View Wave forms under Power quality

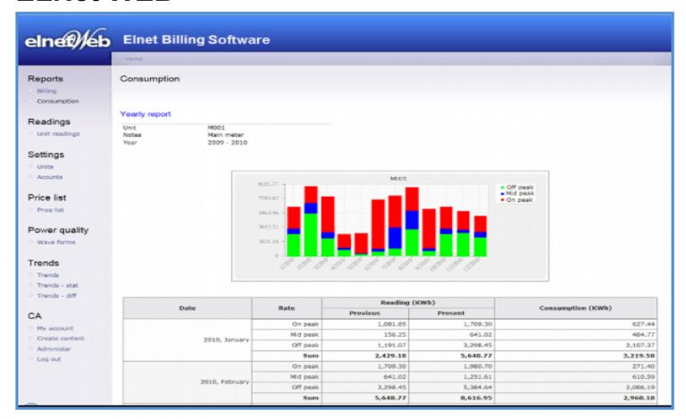point(56,242)
